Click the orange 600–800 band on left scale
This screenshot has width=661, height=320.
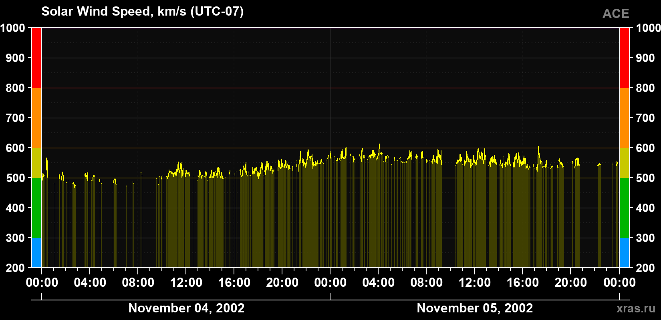(36, 118)
